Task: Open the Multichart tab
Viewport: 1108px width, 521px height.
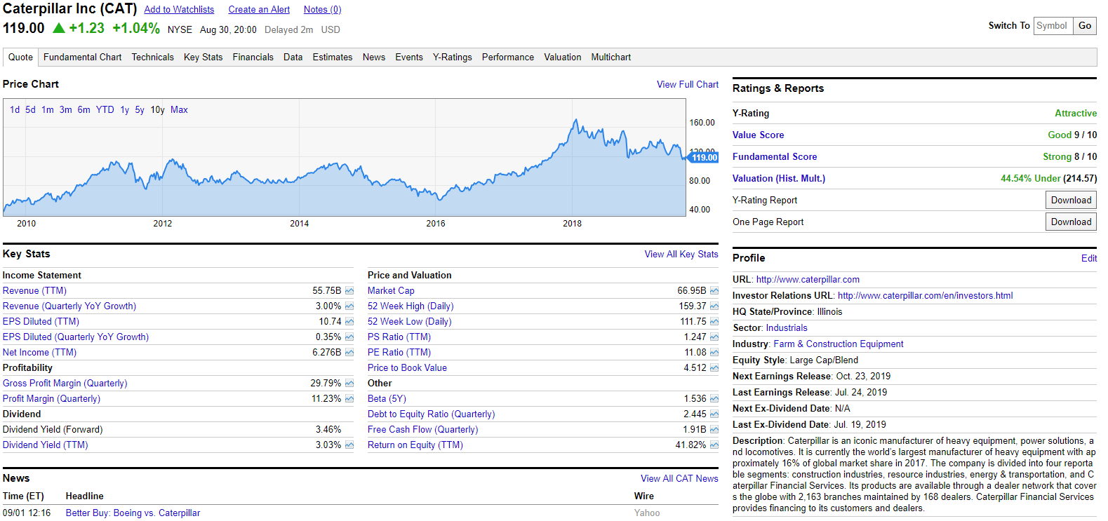Action: click(610, 57)
